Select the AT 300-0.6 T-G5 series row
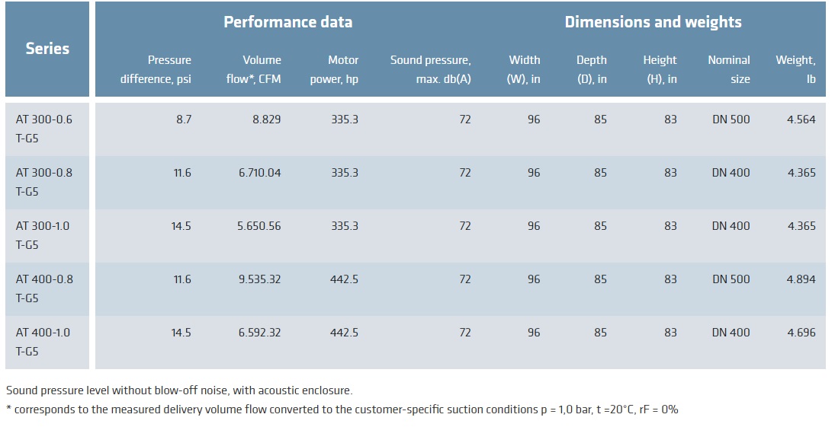The height and width of the screenshot is (427, 835). tap(44, 129)
